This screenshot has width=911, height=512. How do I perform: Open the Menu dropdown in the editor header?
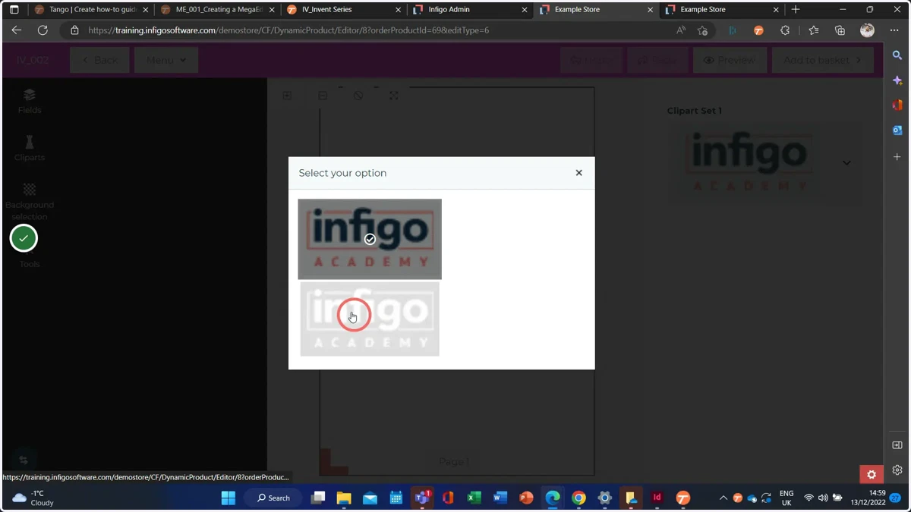tap(166, 60)
